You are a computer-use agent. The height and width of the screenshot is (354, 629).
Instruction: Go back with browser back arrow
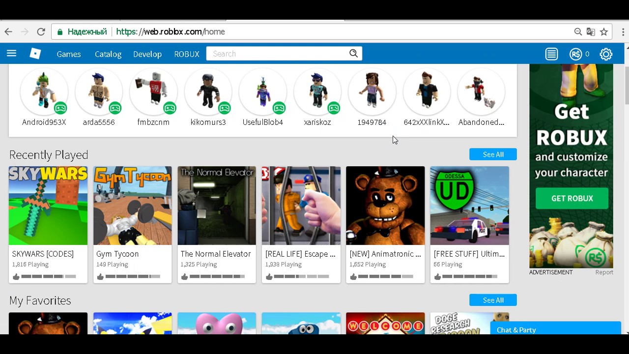[8, 31]
